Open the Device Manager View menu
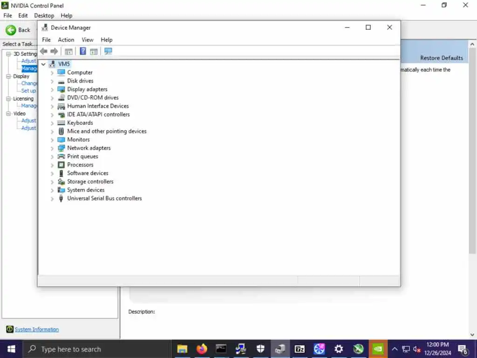Screen dimensions: 477x358 pyautogui.click(x=87, y=40)
